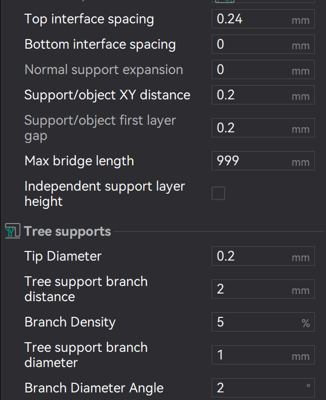This screenshot has height=400, width=326.
Task: Click the Top interface spacing label text
Action: click(89, 19)
